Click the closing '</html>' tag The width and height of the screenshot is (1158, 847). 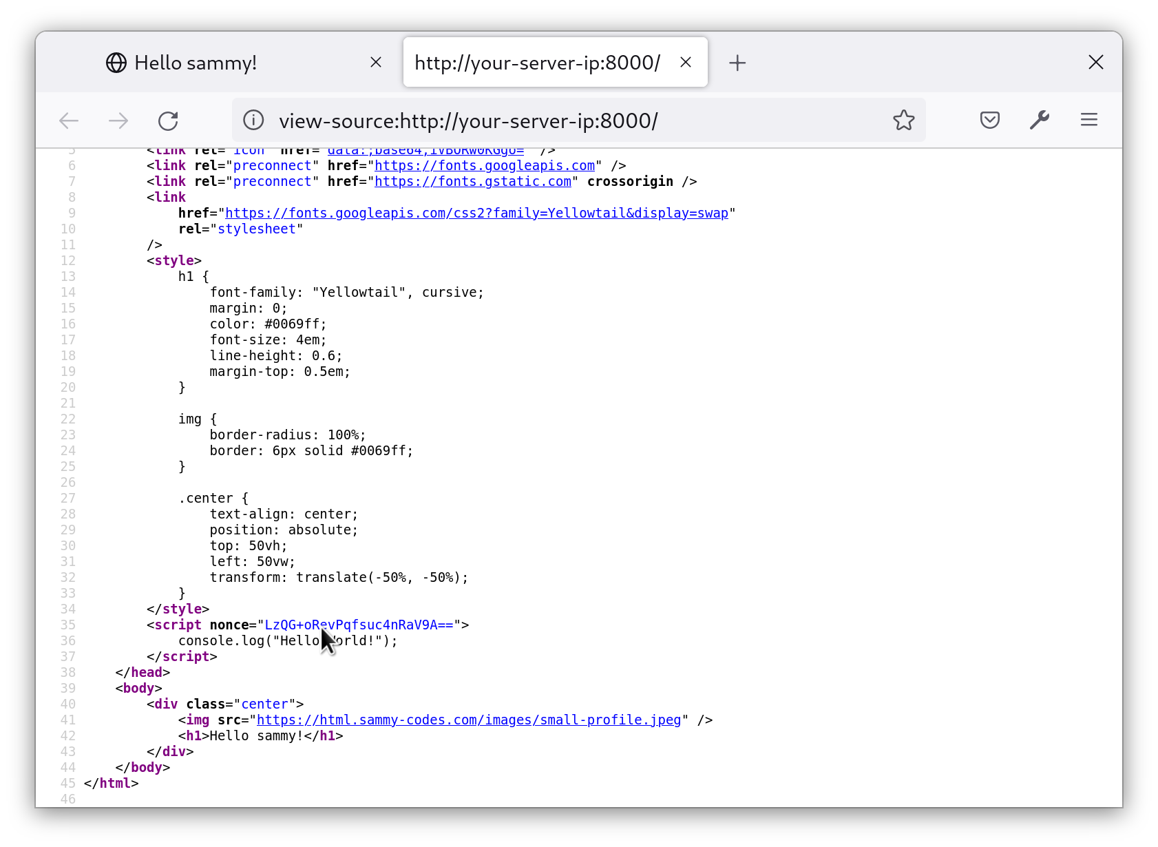point(112,783)
